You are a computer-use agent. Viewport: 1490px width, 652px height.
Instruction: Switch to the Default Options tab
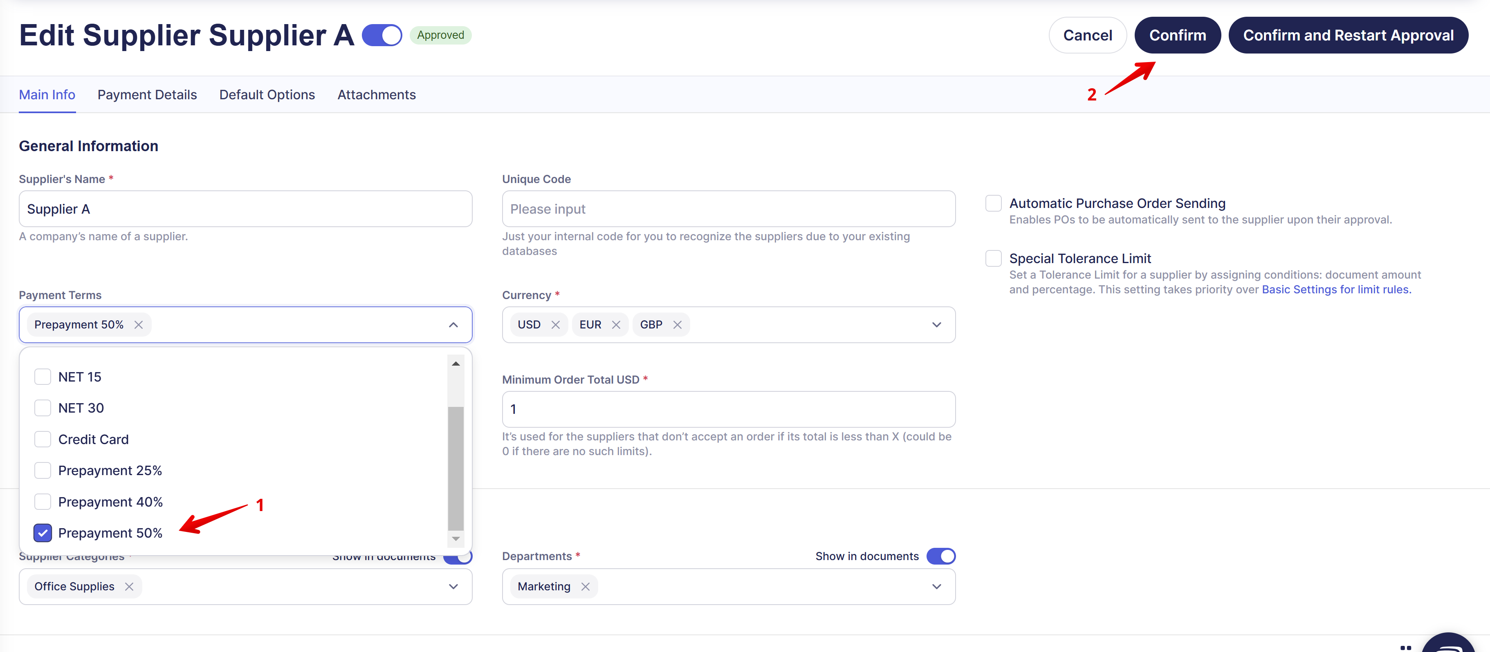click(x=267, y=95)
